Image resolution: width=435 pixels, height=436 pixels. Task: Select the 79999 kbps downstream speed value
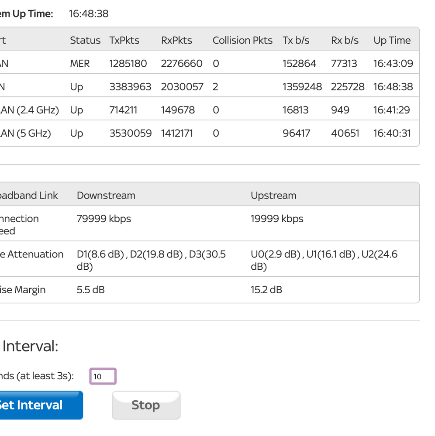(104, 219)
